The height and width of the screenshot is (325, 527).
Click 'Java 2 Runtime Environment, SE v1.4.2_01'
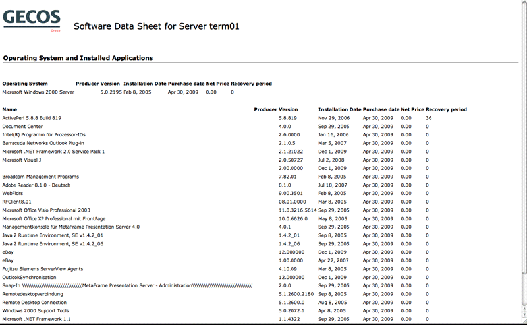point(53,235)
